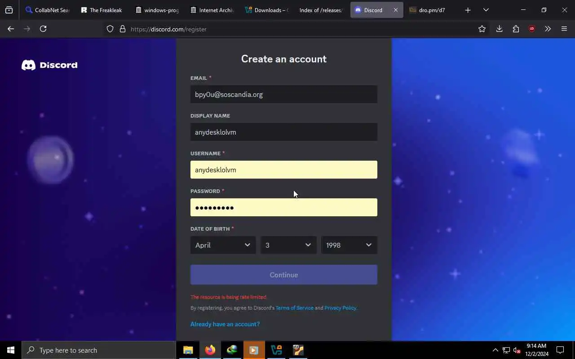Image resolution: width=575 pixels, height=359 pixels.
Task: Switch to the dro.pm/d7 tab
Action: click(x=431, y=10)
